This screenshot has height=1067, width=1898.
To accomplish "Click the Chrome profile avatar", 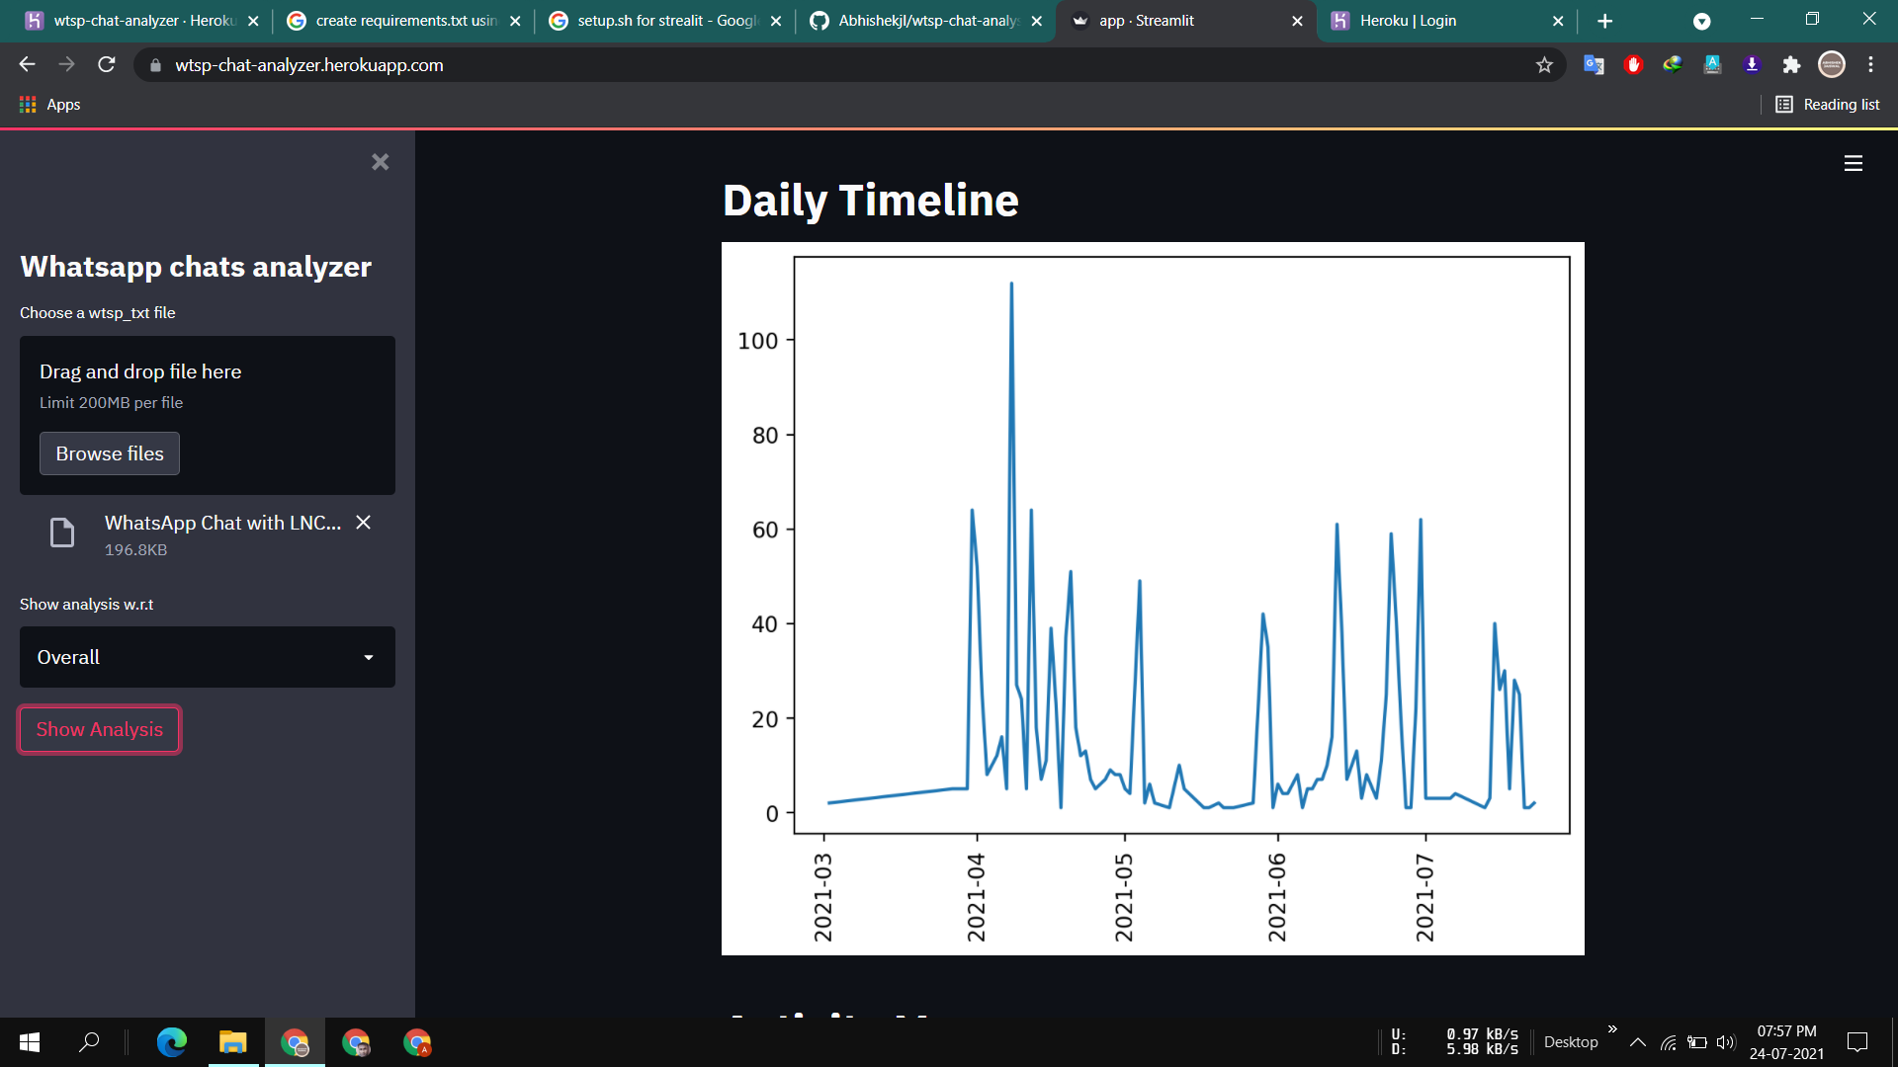I will point(1832,64).
